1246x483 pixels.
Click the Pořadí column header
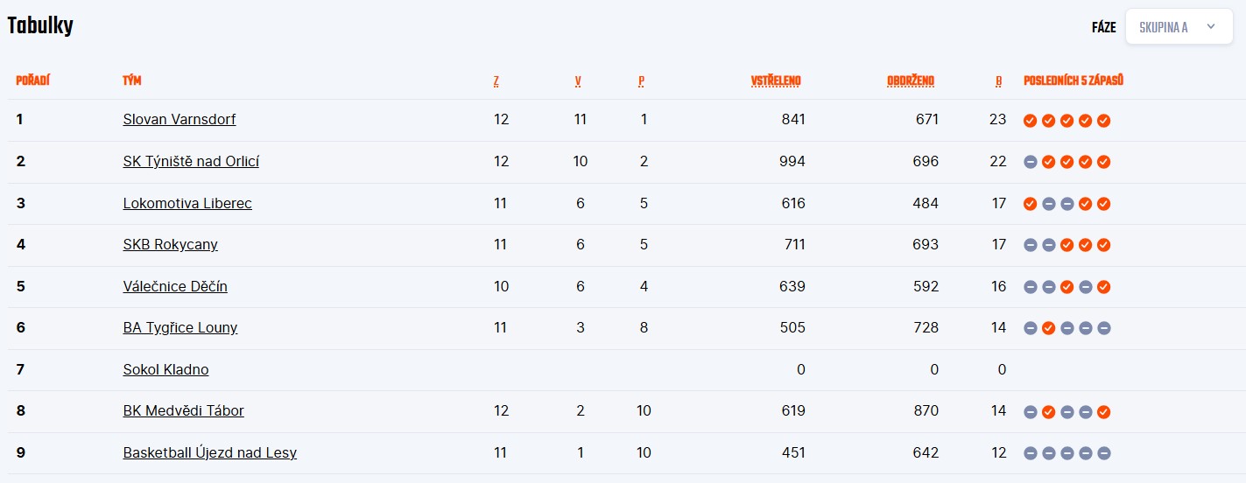coord(32,81)
